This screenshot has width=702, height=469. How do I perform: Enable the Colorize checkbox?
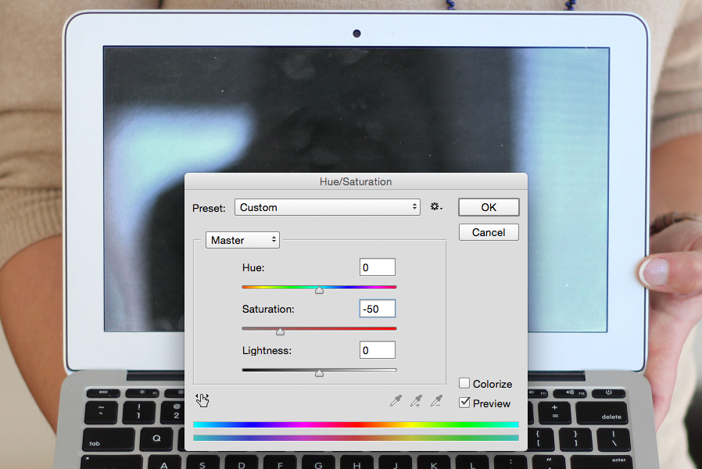464,383
